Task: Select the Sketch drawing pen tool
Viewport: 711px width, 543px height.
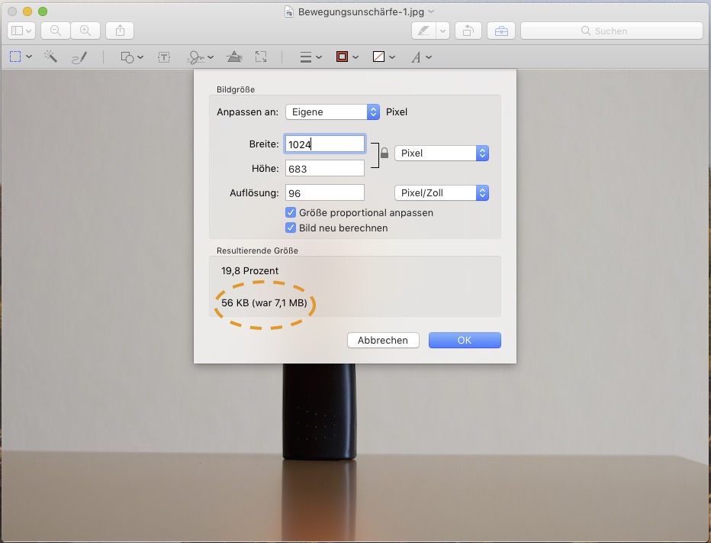Action: tap(79, 57)
